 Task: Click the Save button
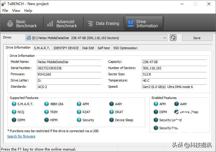coord(197,38)
